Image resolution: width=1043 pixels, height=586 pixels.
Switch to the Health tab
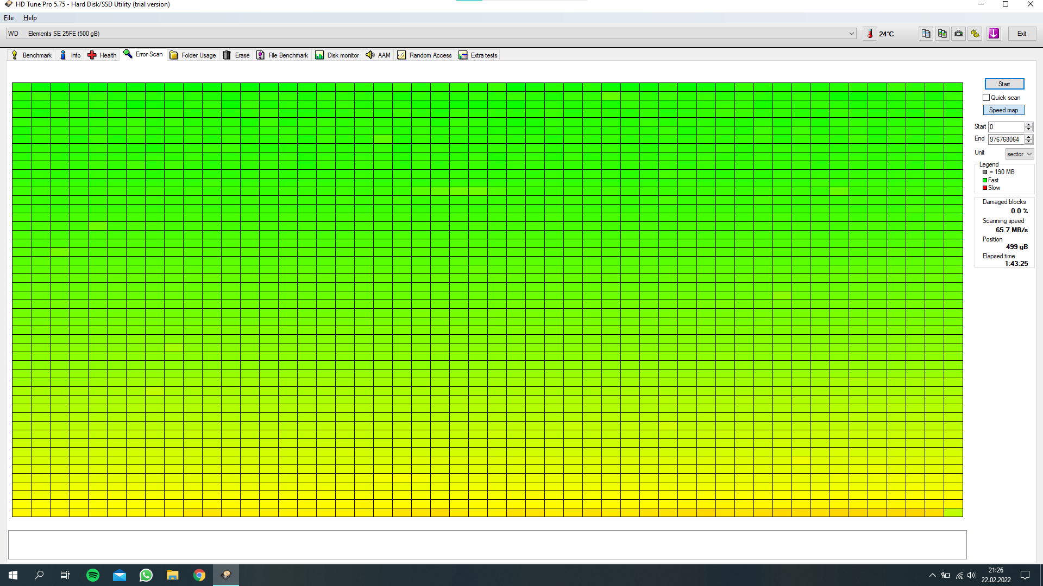pyautogui.click(x=102, y=55)
